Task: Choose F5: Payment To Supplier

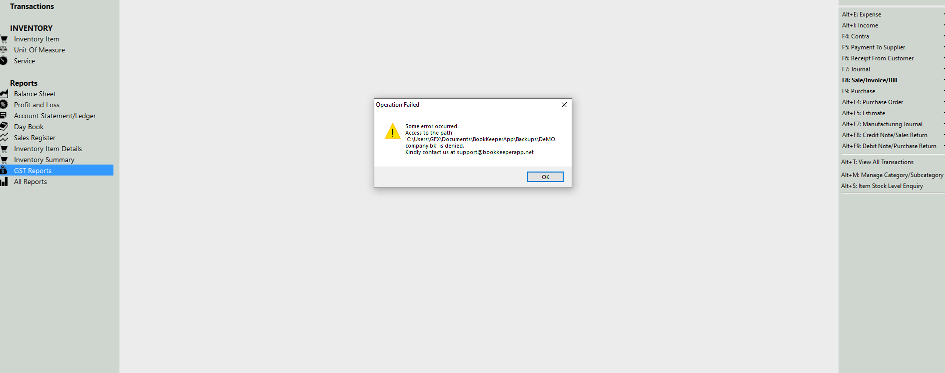Action: pos(873,47)
